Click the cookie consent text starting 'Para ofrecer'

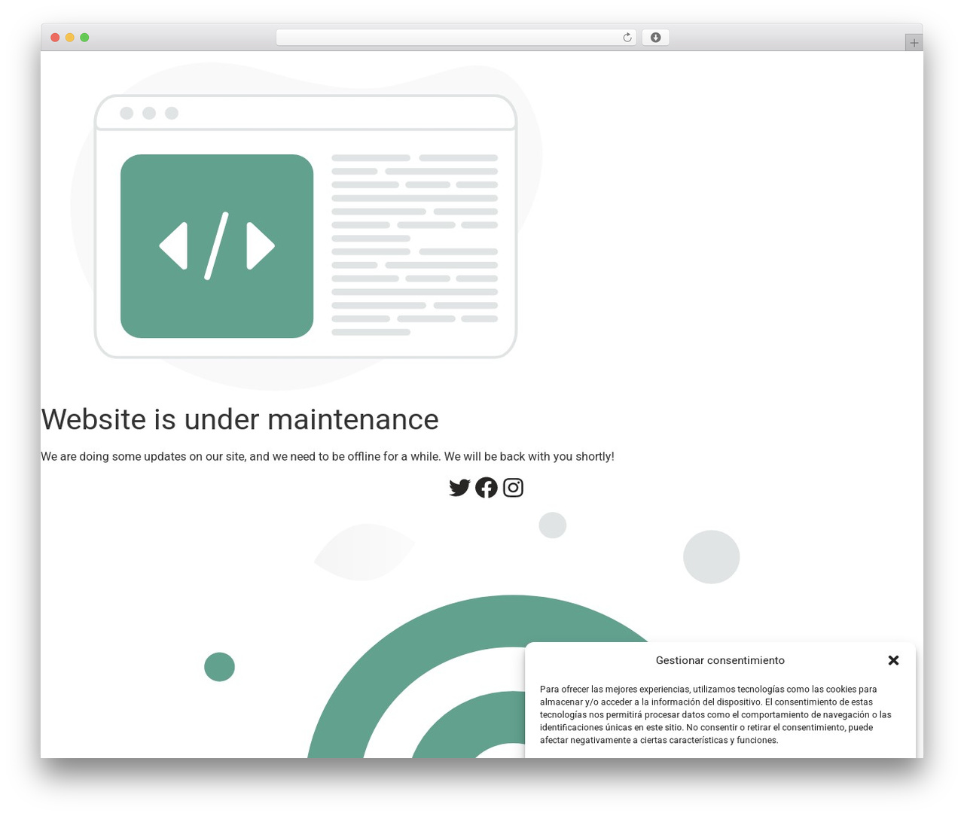click(715, 714)
